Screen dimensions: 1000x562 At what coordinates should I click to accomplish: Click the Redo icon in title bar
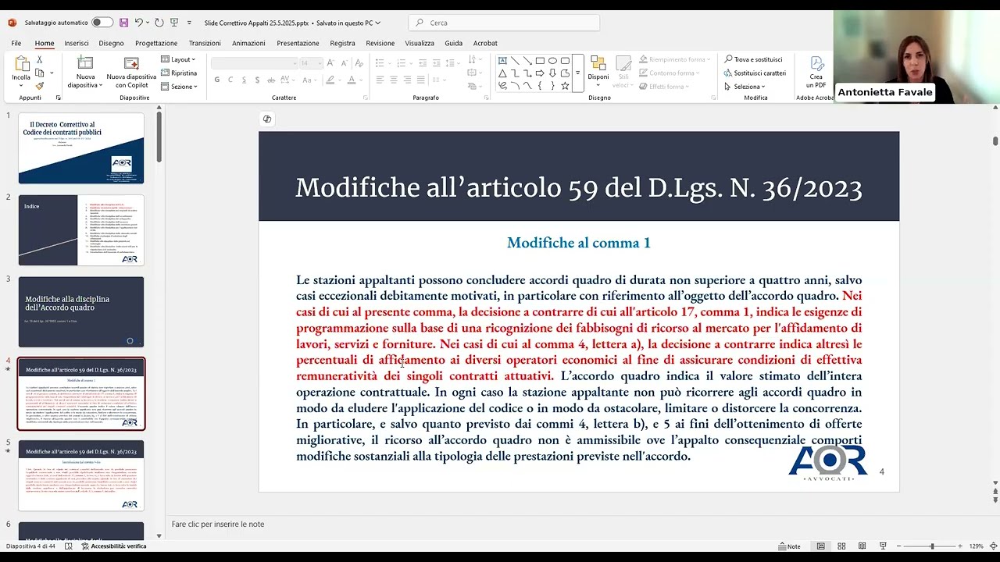point(159,23)
